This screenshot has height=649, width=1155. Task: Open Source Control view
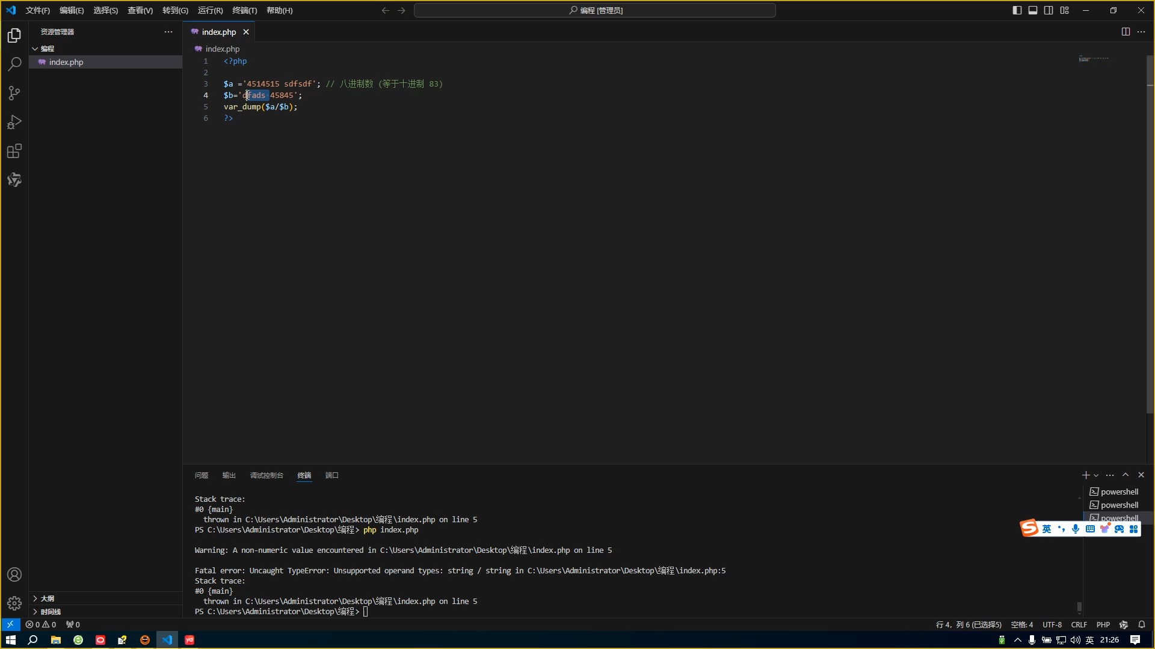tap(14, 93)
